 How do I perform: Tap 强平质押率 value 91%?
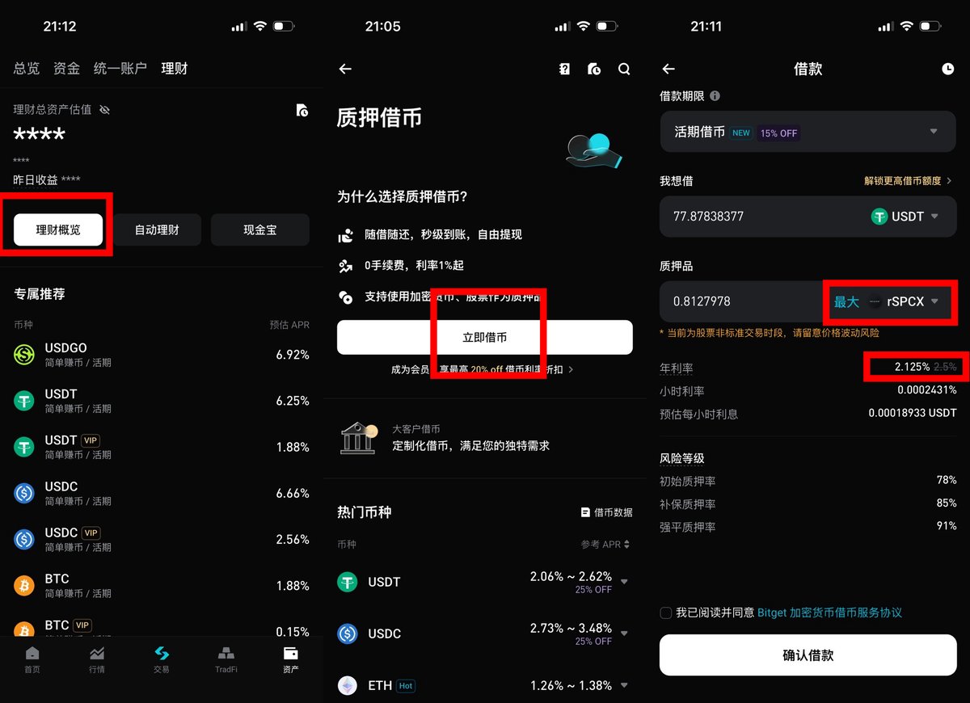[947, 526]
